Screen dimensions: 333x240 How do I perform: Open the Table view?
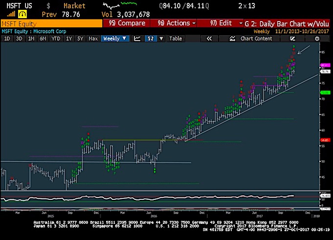tap(176, 39)
